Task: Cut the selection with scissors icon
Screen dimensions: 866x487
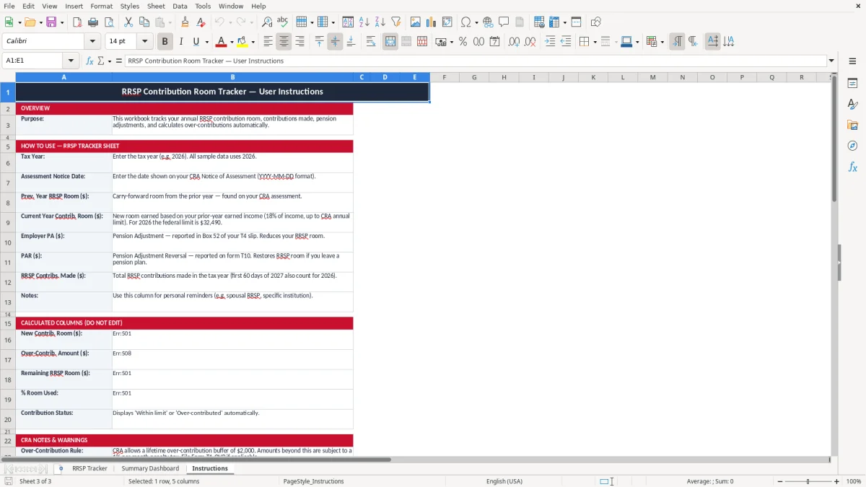Action: 128,22
